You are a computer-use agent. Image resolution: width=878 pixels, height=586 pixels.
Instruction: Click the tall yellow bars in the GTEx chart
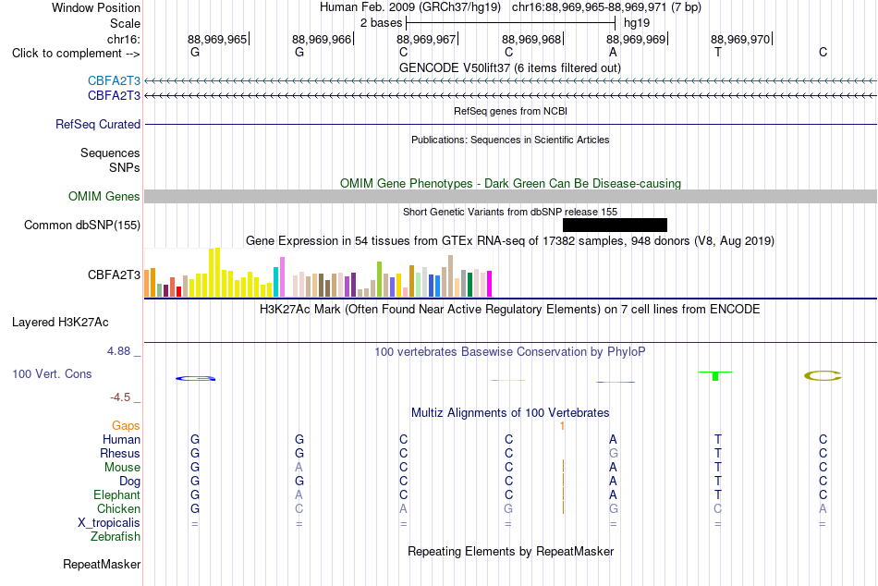click(x=214, y=273)
